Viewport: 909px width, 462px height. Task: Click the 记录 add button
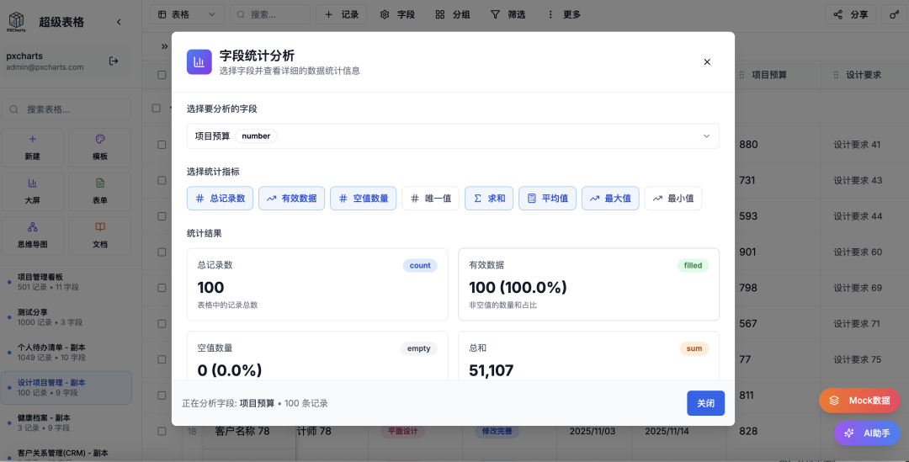click(x=342, y=14)
